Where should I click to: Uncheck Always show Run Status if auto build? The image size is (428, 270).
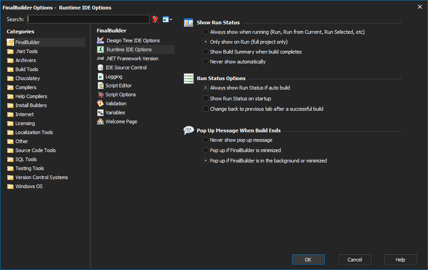pos(205,88)
